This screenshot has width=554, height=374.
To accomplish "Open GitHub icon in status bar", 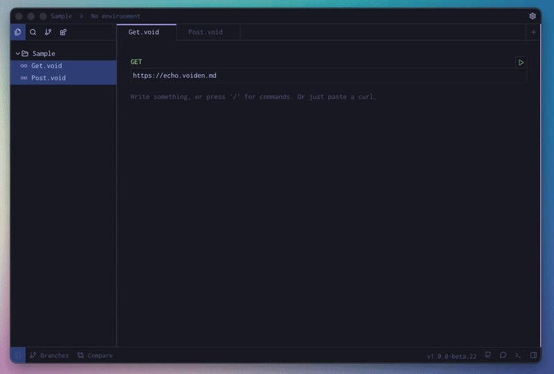I will [488, 355].
